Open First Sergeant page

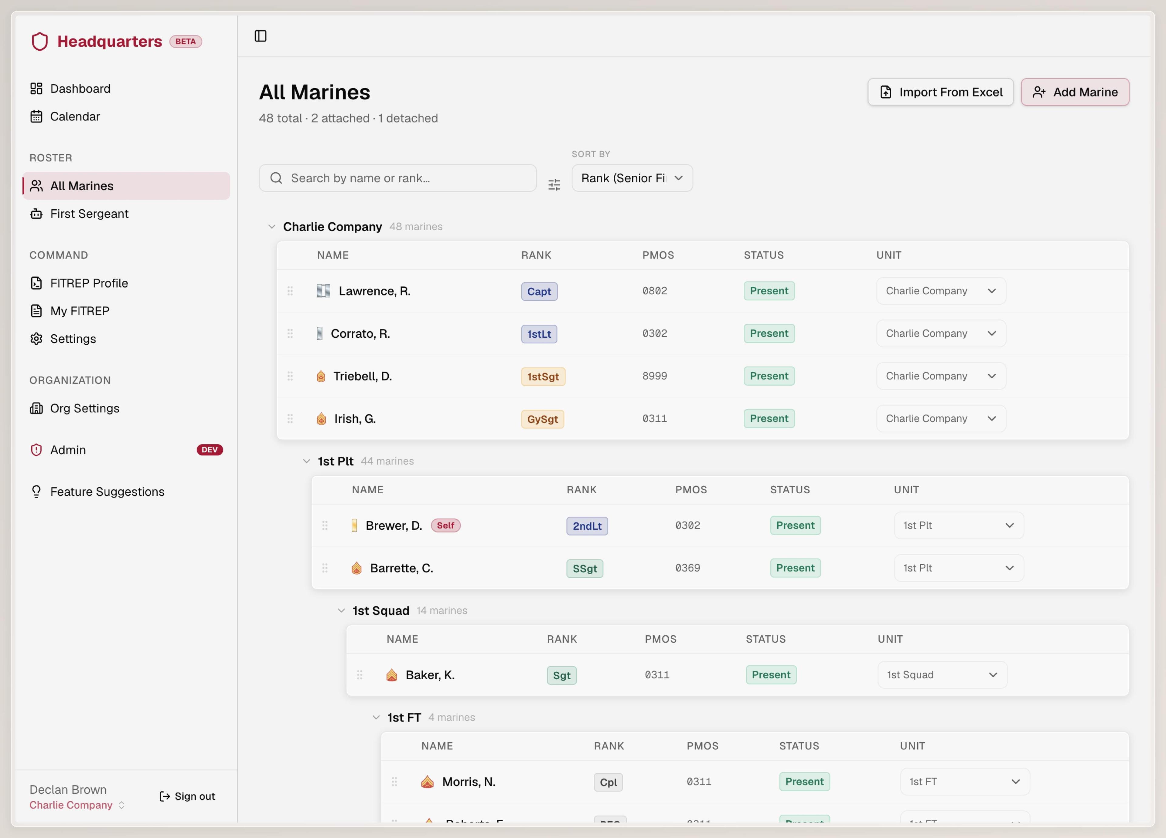pos(126,213)
